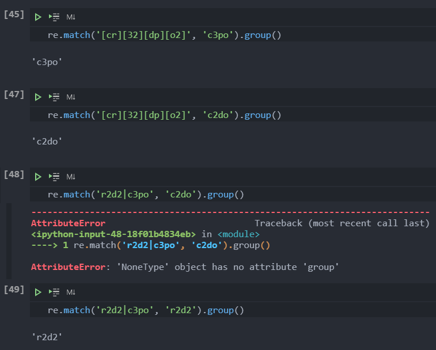Click '<module>' text in the traceback

[x=238, y=234]
